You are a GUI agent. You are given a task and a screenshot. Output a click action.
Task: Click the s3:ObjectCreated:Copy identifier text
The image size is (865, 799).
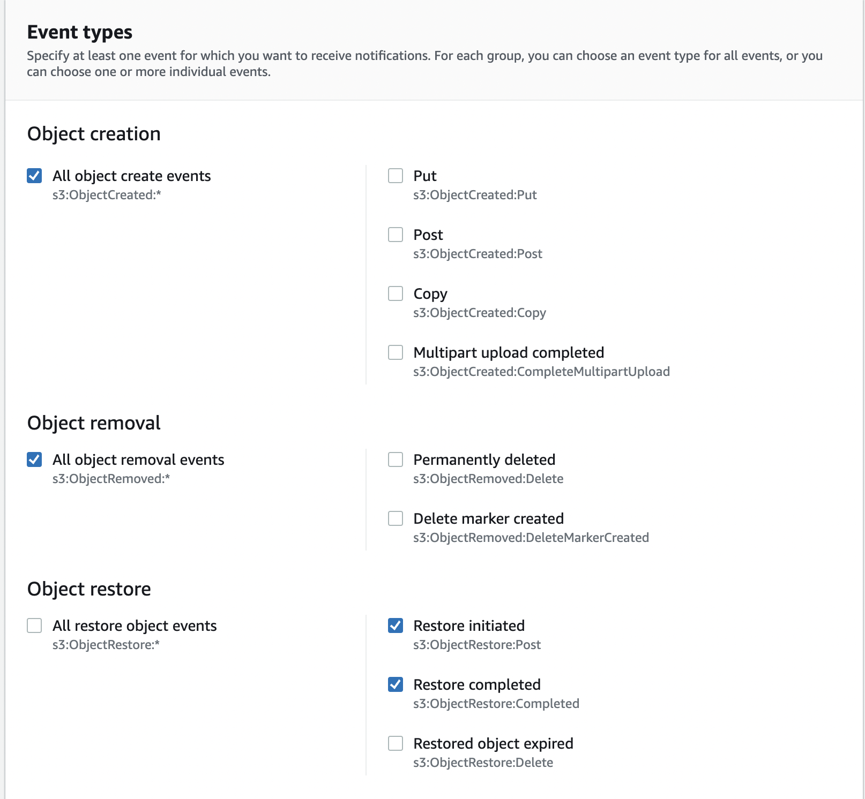480,313
